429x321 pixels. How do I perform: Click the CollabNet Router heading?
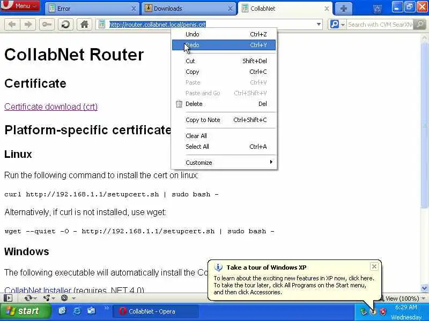[74, 55]
